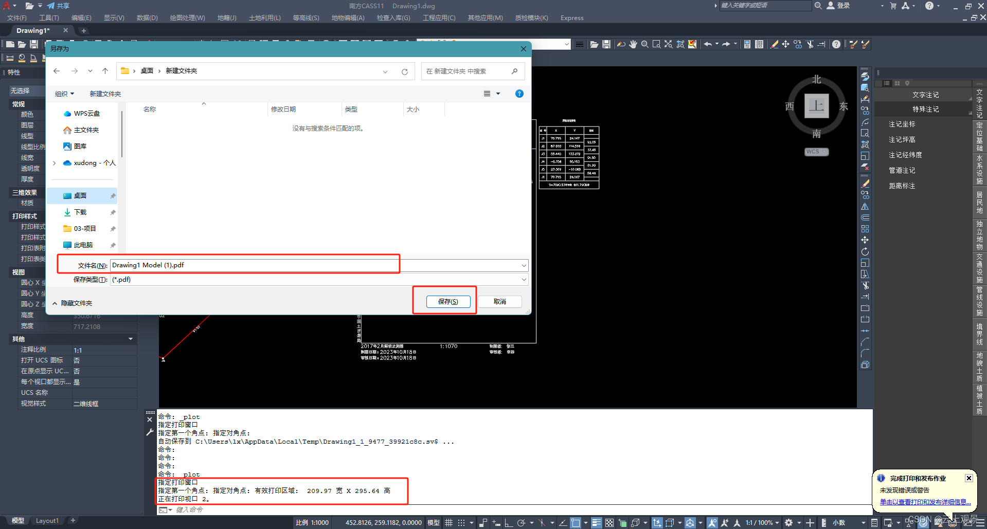Click the Help question mark in toolbar
This screenshot has height=529, width=987.
(x=836, y=44)
